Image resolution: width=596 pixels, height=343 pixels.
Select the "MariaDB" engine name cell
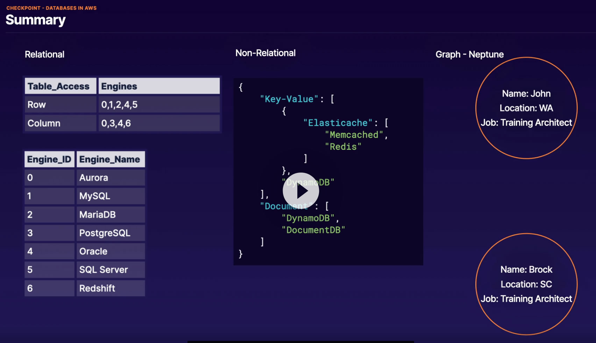(x=111, y=214)
